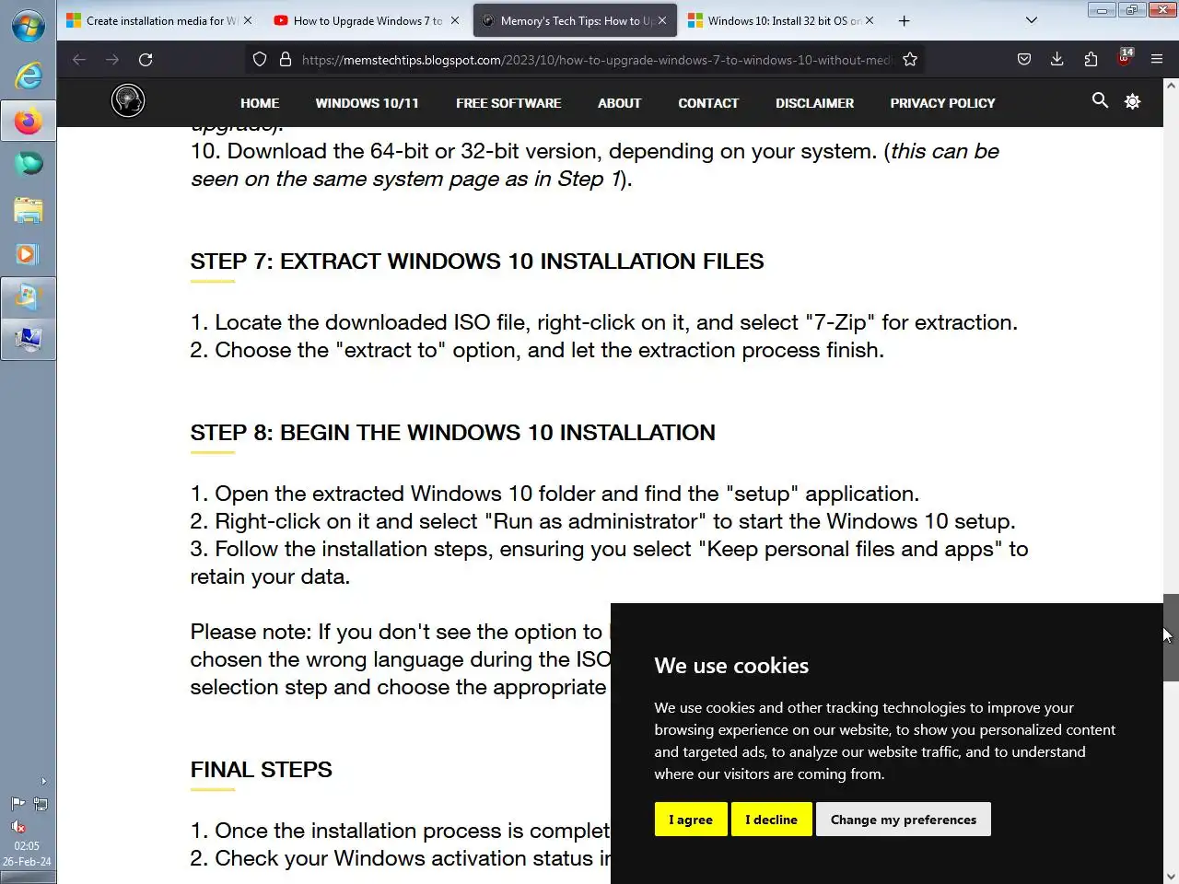Go back one page in Firefox

coord(79,60)
